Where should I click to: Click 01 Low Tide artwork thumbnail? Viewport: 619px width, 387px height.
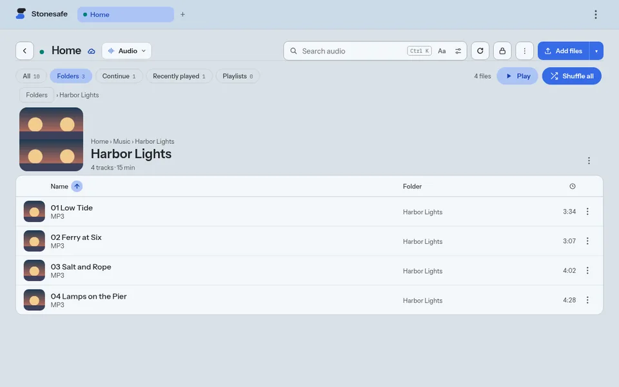pos(34,212)
